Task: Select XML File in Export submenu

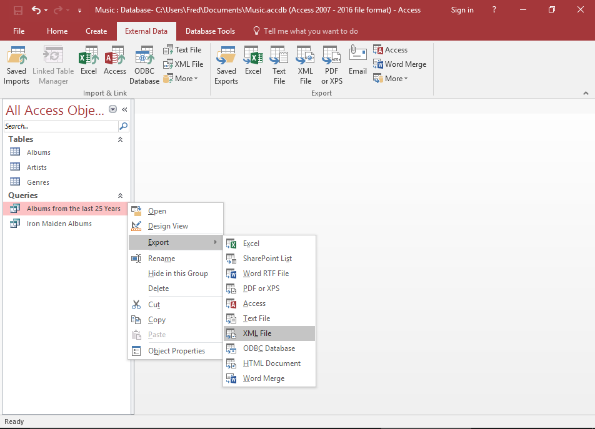Action: click(x=269, y=333)
